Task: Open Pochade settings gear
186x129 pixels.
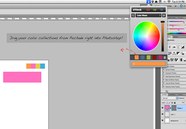Action: [164, 15]
